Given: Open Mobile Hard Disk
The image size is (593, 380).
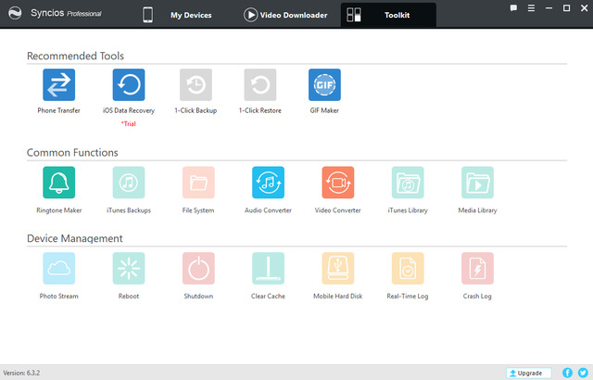Looking at the screenshot, I should 337,269.
